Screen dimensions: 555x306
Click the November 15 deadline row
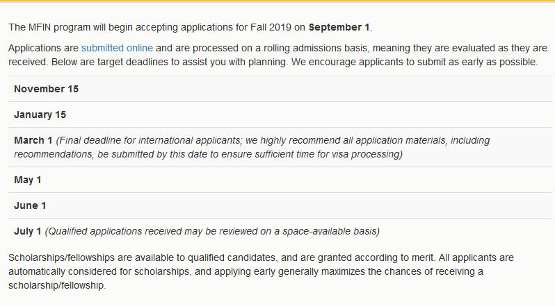click(x=46, y=90)
